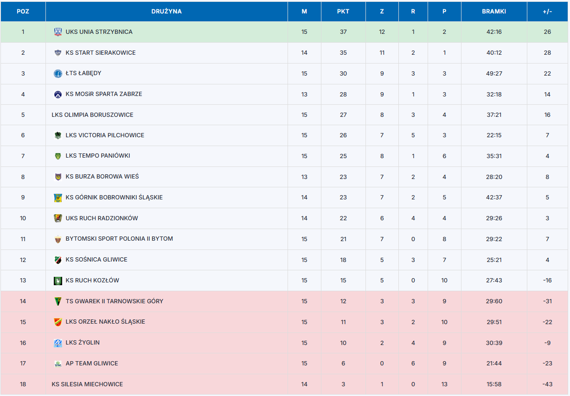This screenshot has width=570, height=396.
Task: Click KS Ruch Kozłów green crest
Action: click(58, 281)
